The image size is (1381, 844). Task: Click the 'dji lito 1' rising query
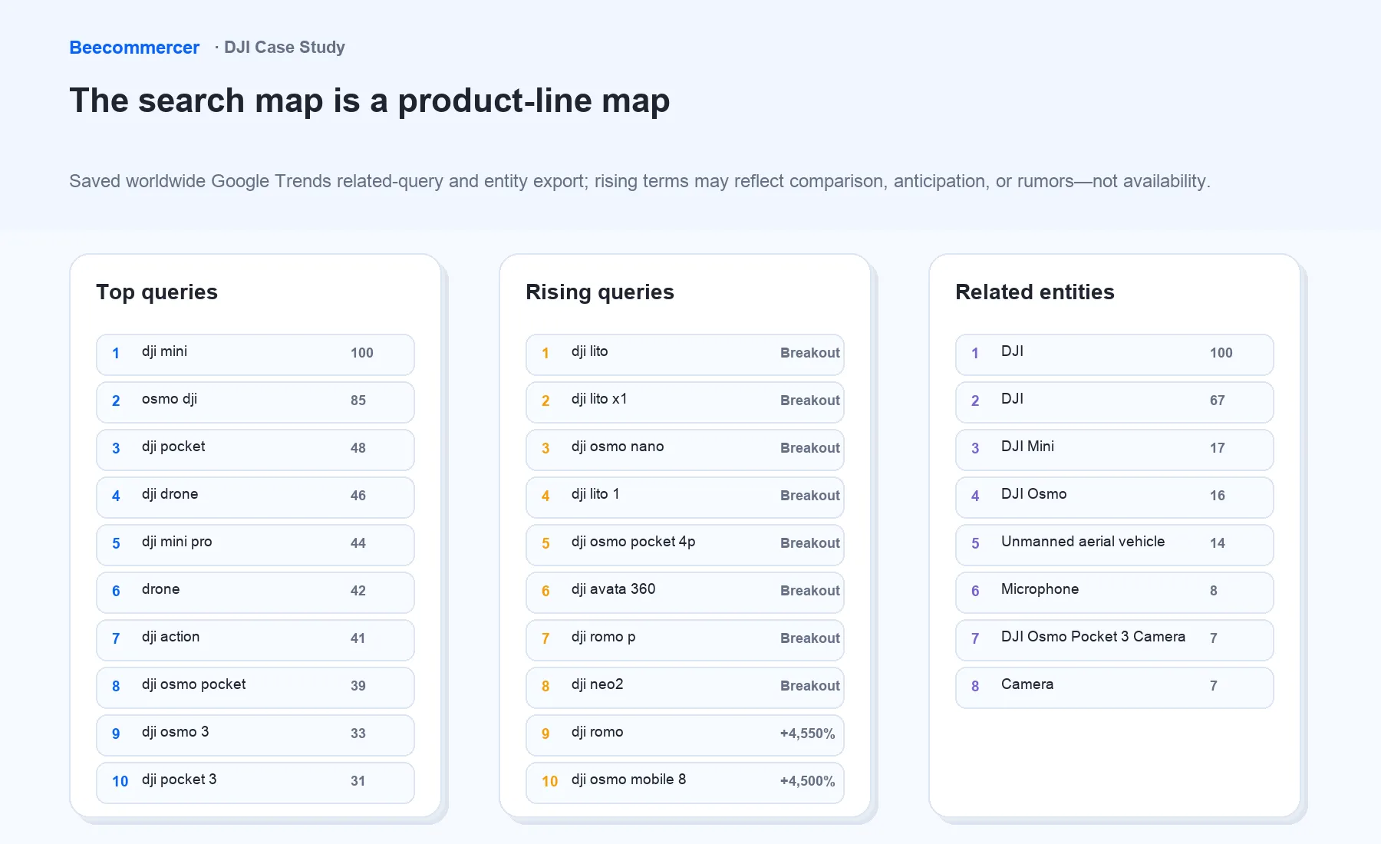685,497
